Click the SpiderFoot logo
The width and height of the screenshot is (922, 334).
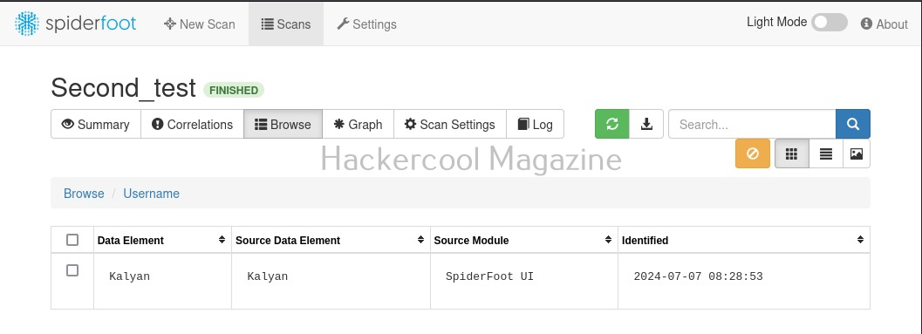75,24
